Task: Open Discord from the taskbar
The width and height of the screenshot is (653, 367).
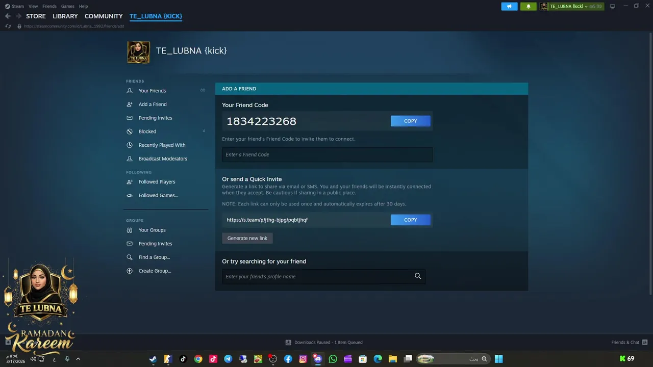Action: click(x=318, y=359)
